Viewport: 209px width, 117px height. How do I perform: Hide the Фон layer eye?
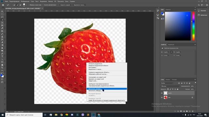pyautogui.click(x=162, y=97)
